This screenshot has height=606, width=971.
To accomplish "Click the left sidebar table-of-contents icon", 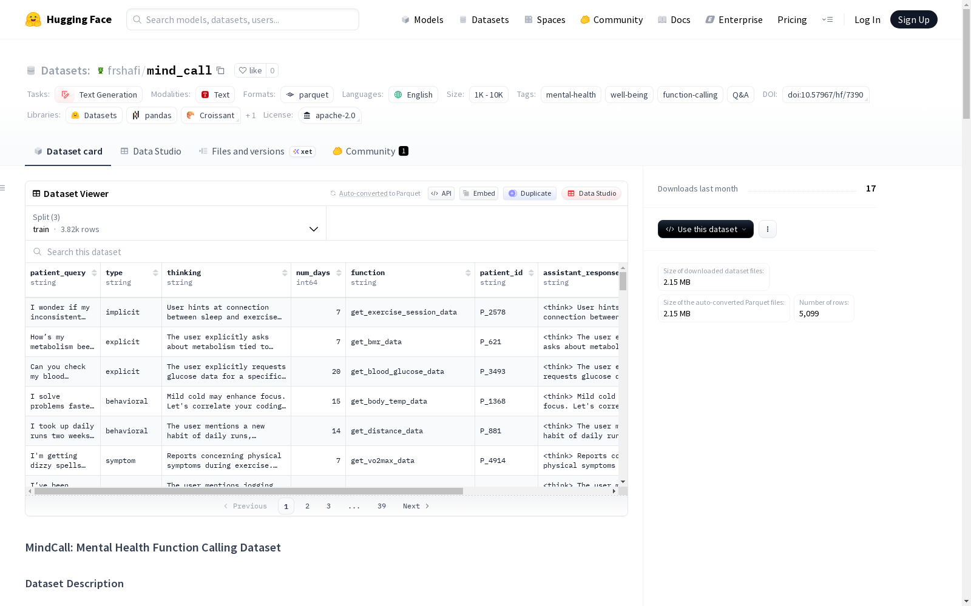I will click(x=3, y=188).
